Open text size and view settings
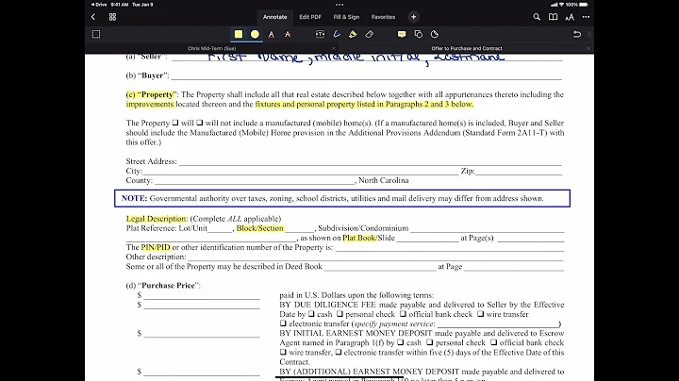Screen dimensions: 679x381 [570, 17]
